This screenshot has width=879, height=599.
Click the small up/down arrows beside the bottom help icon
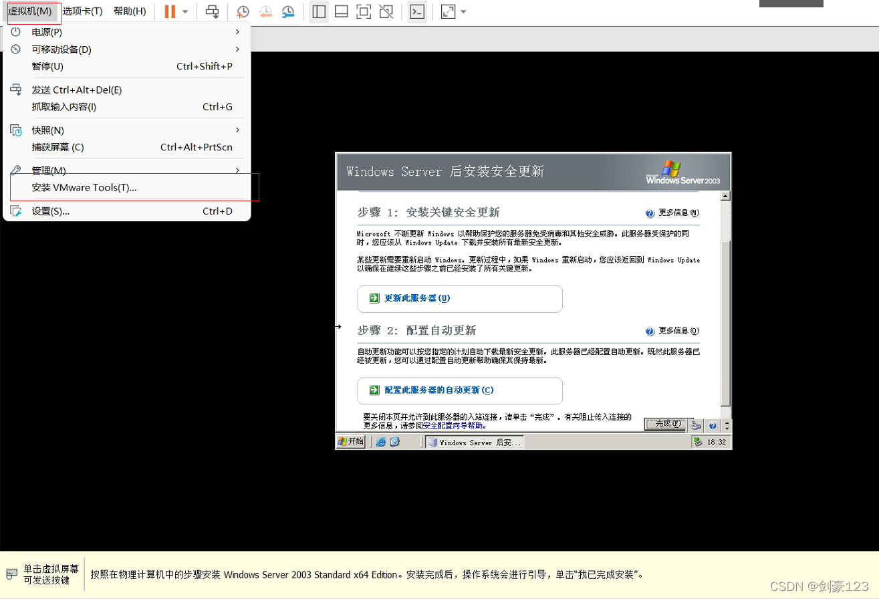point(727,425)
